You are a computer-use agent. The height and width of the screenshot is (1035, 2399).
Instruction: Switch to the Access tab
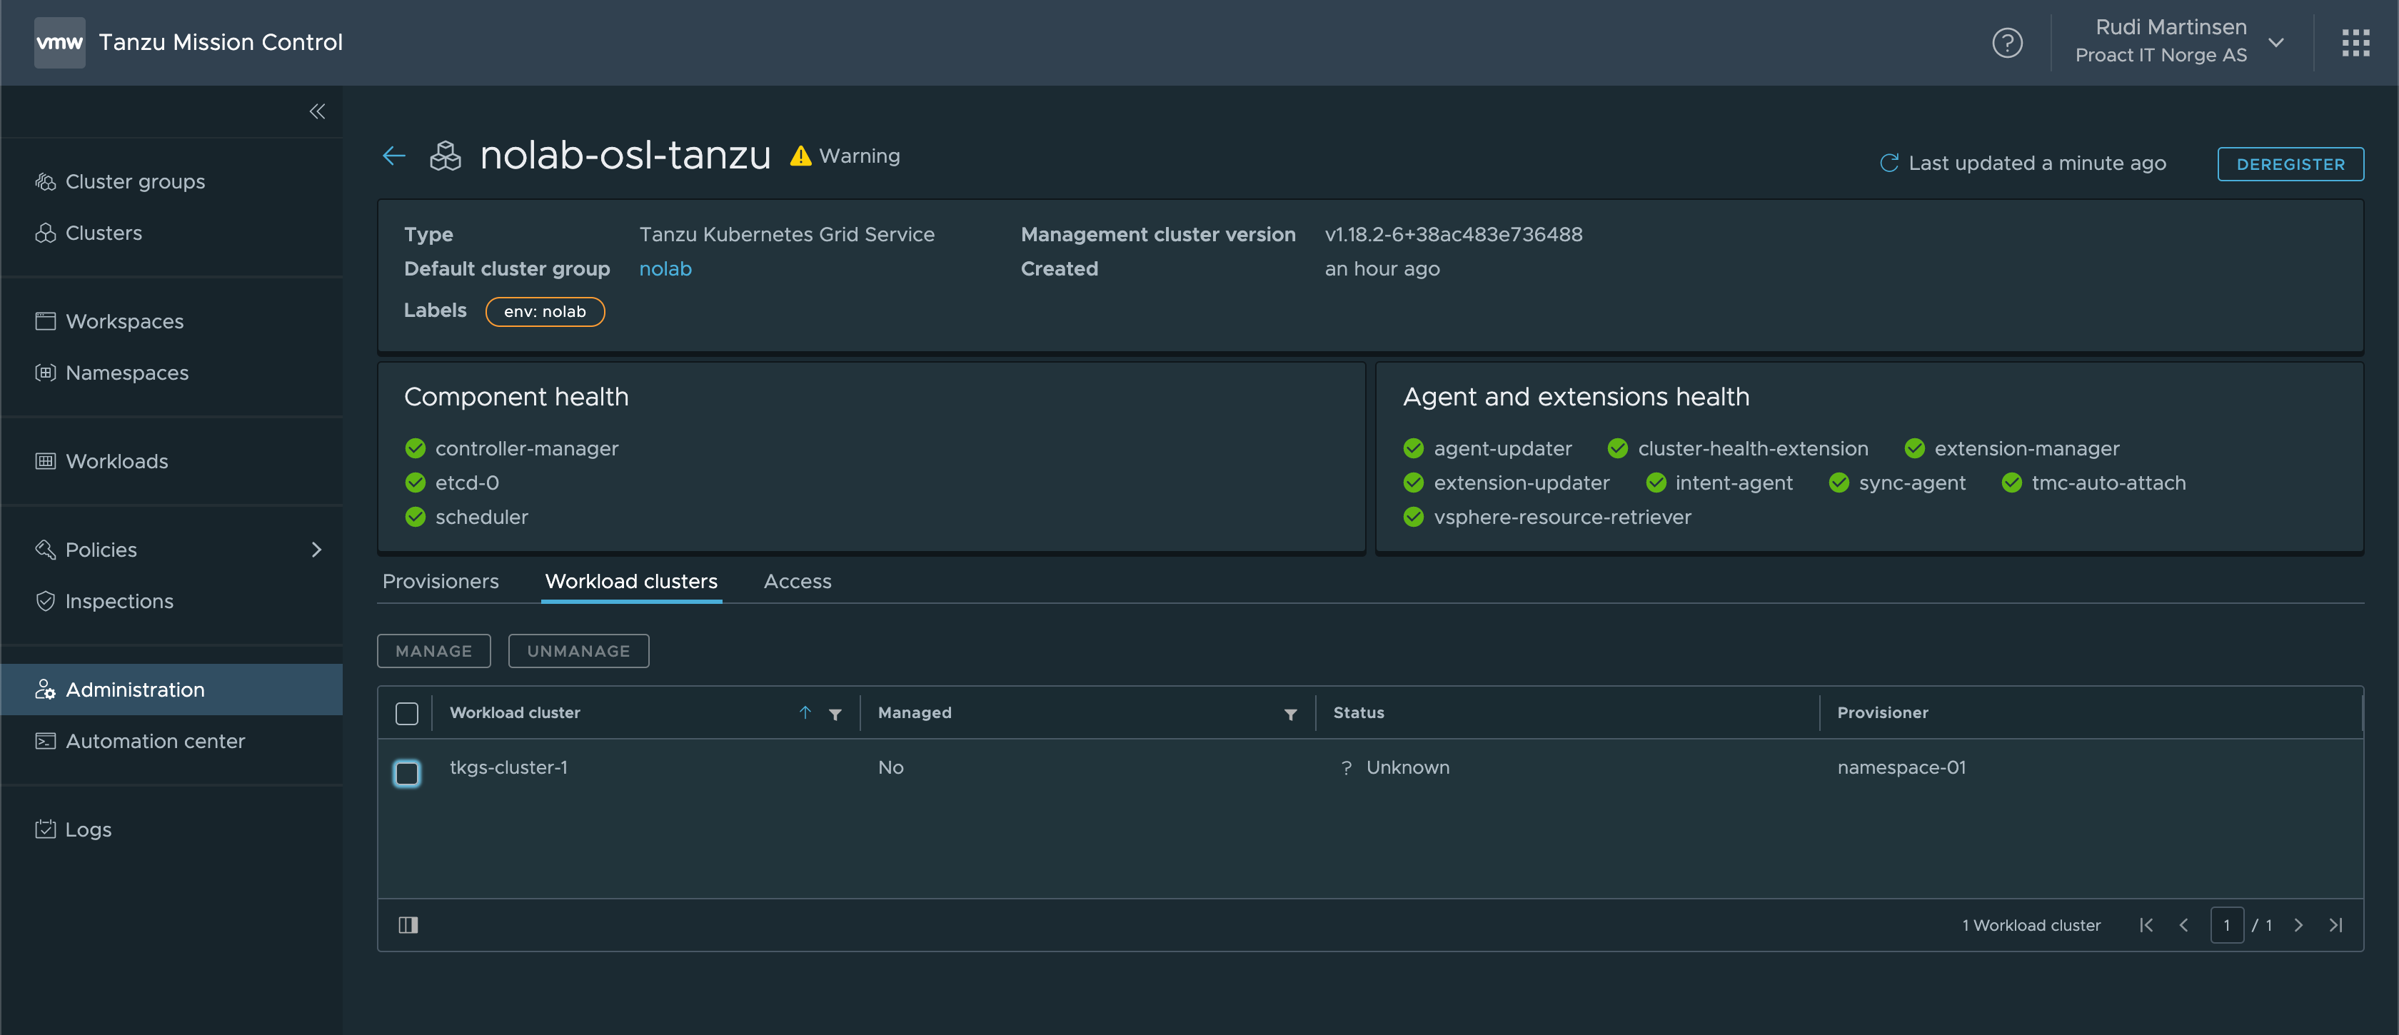click(x=798, y=581)
